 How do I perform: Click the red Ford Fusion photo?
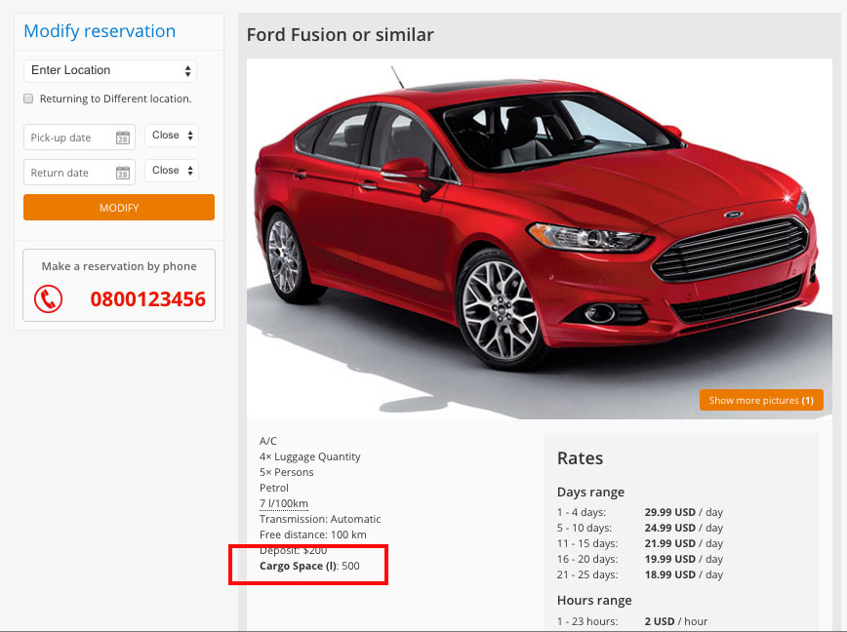539,239
